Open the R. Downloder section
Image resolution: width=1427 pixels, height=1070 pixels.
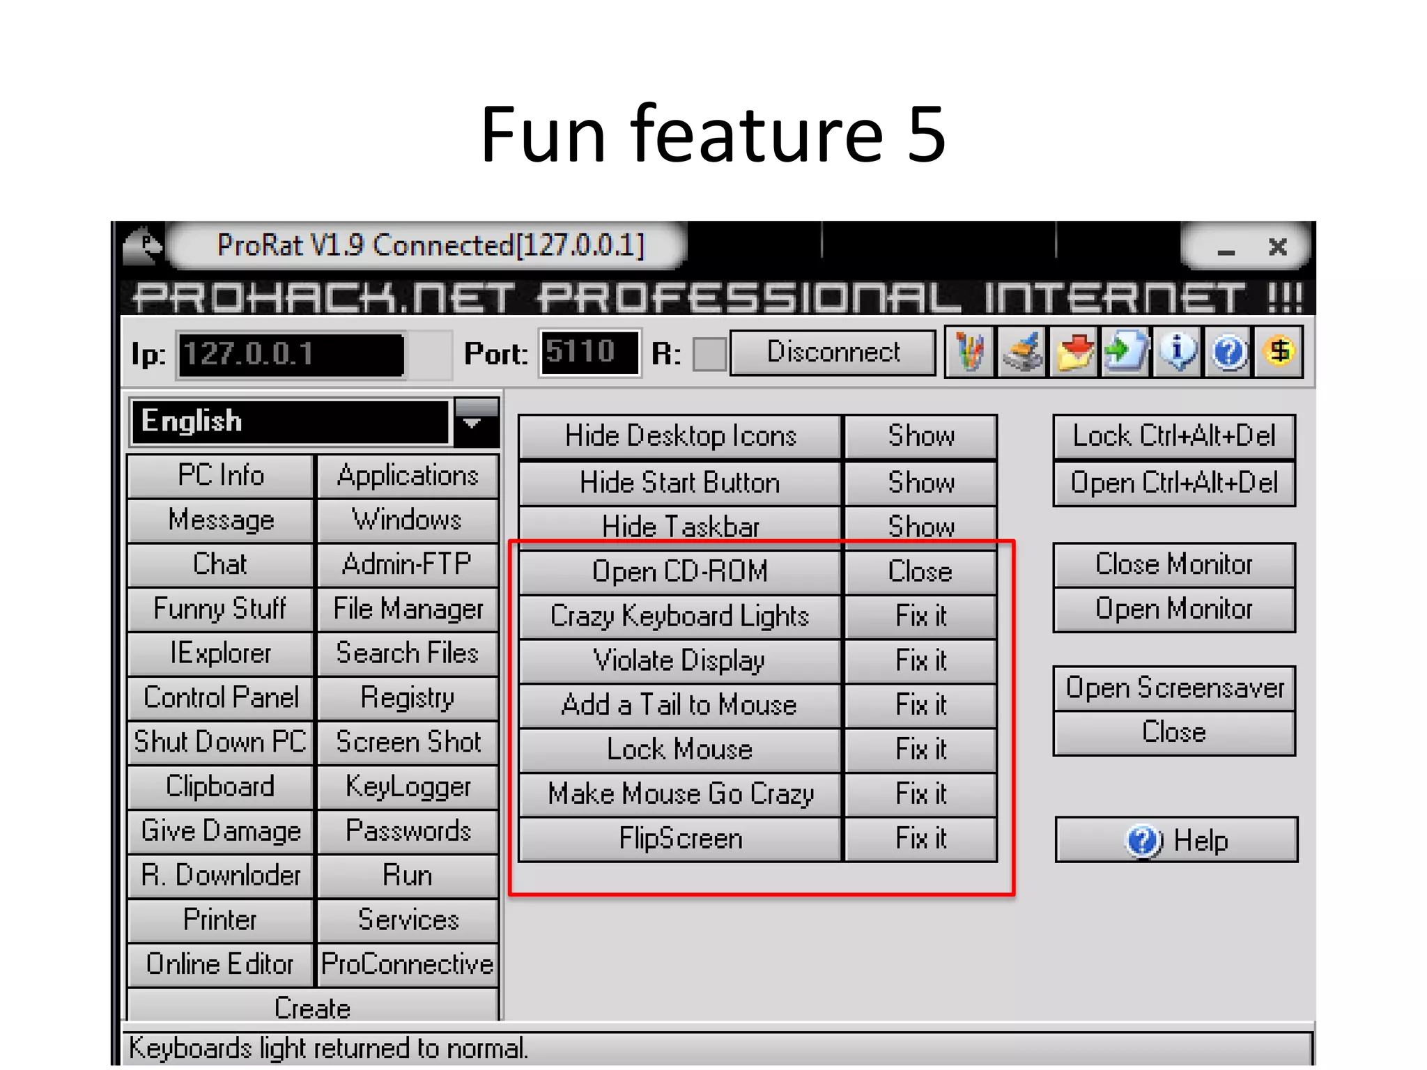pos(221,876)
